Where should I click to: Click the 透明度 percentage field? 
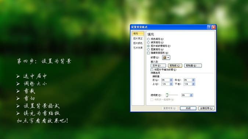tap(186, 95)
